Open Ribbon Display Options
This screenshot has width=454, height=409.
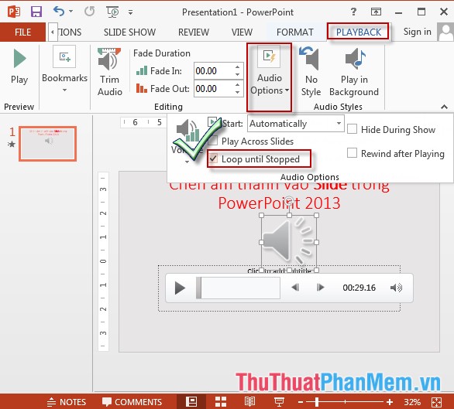[x=376, y=12]
